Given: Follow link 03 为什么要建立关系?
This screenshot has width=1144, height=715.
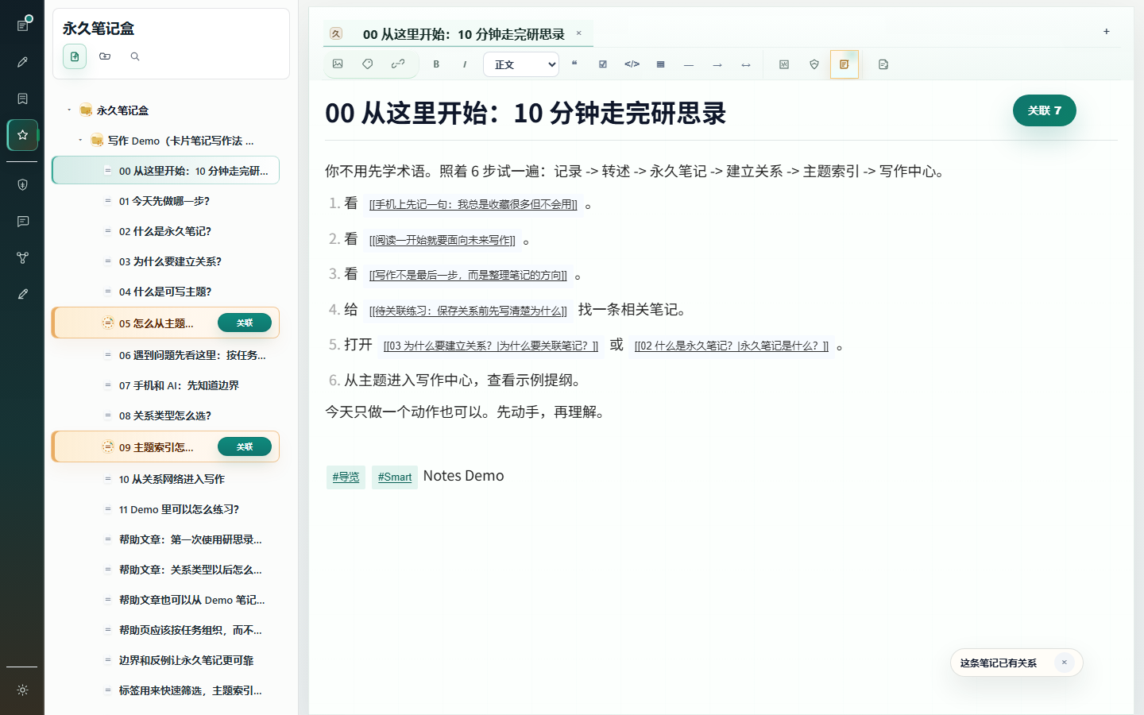Looking at the screenshot, I should pyautogui.click(x=491, y=346).
